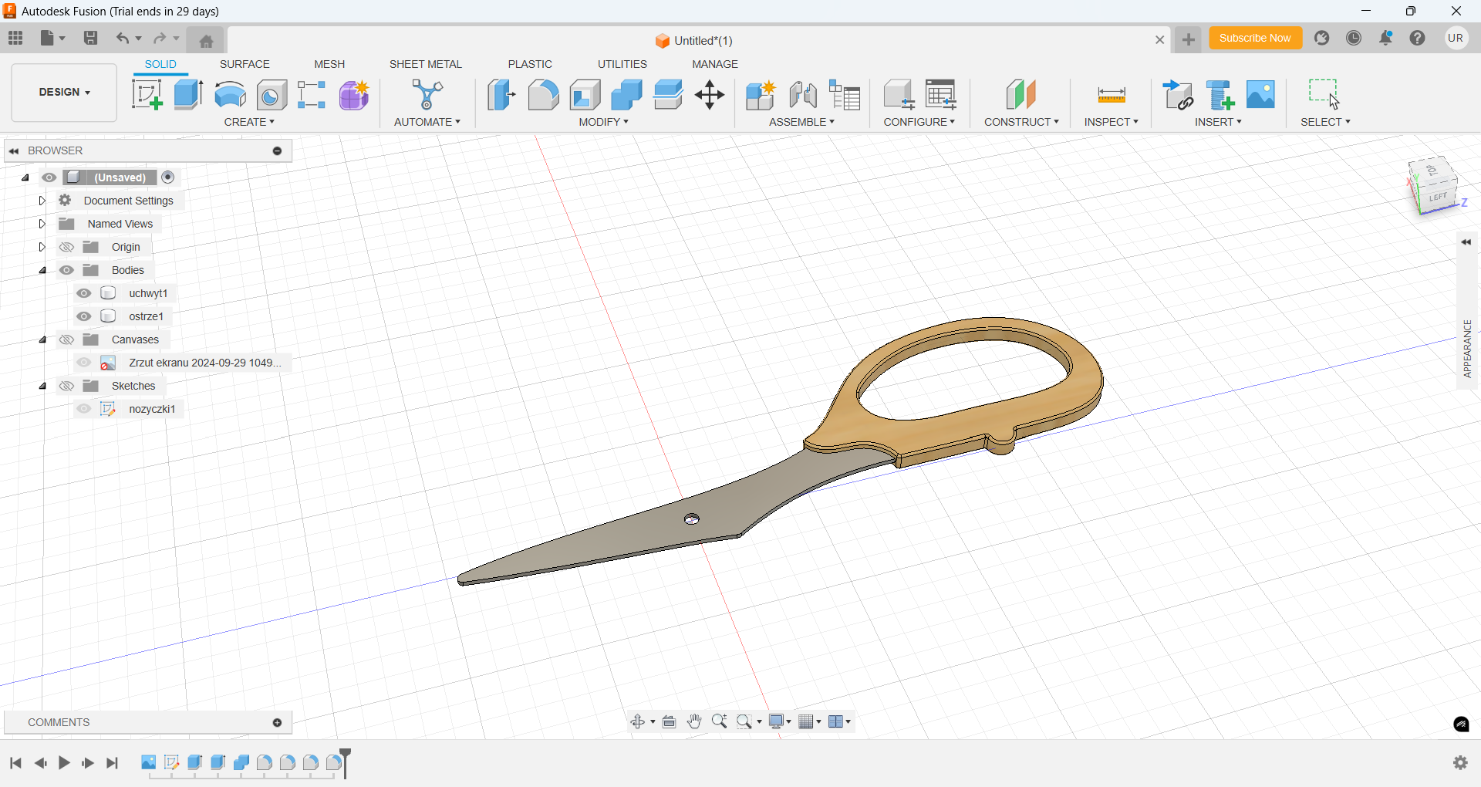The width and height of the screenshot is (1481, 787).
Task: Open the Automate tool icon
Action: coord(427,95)
